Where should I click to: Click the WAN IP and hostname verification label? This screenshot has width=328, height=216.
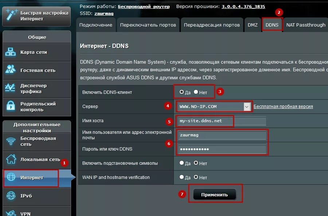click(x=116, y=177)
